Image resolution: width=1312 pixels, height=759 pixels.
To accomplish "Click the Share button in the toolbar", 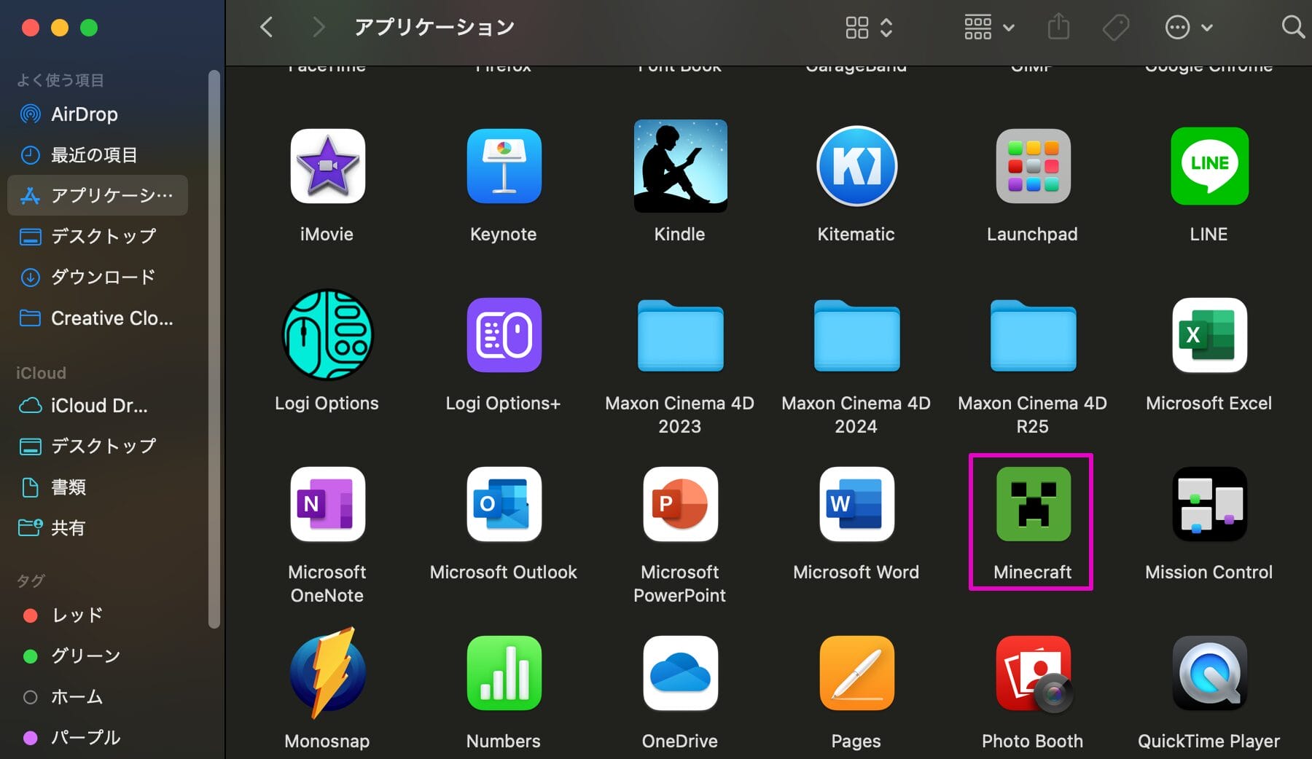I will click(x=1058, y=27).
